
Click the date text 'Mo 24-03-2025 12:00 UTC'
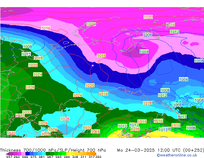tap(149, 150)
